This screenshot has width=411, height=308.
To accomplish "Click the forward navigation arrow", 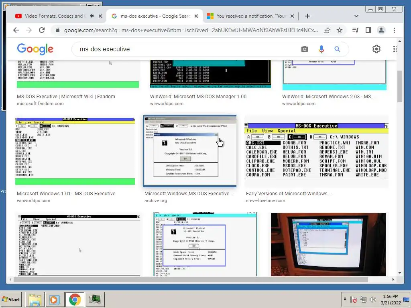I will tap(29, 30).
